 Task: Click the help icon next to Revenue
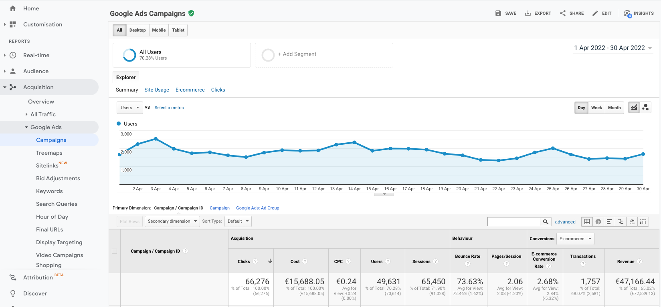pos(639,261)
